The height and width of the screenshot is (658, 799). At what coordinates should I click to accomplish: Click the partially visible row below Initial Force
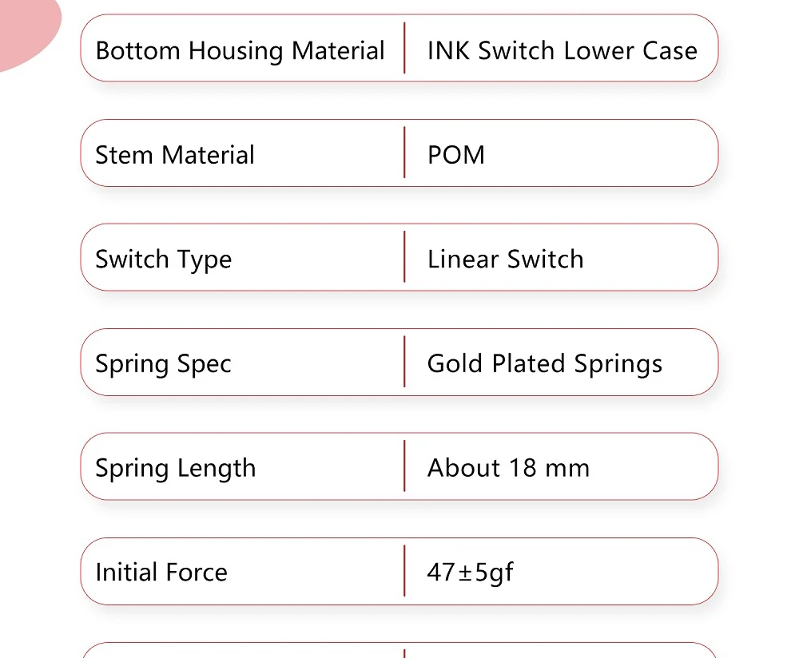pyautogui.click(x=399, y=650)
